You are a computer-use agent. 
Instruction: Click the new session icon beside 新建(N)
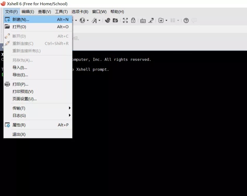(7, 19)
